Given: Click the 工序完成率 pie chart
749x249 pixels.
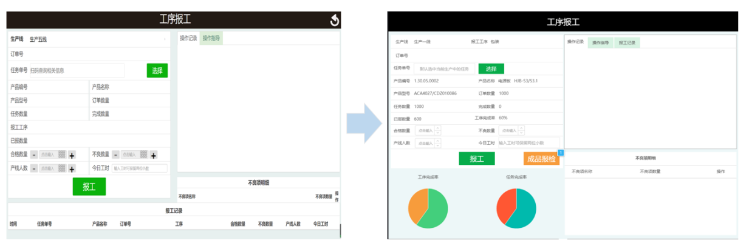Looking at the screenshot, I should [x=428, y=208].
